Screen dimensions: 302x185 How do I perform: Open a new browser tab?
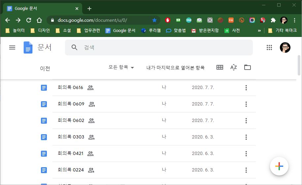pyautogui.click(x=89, y=9)
